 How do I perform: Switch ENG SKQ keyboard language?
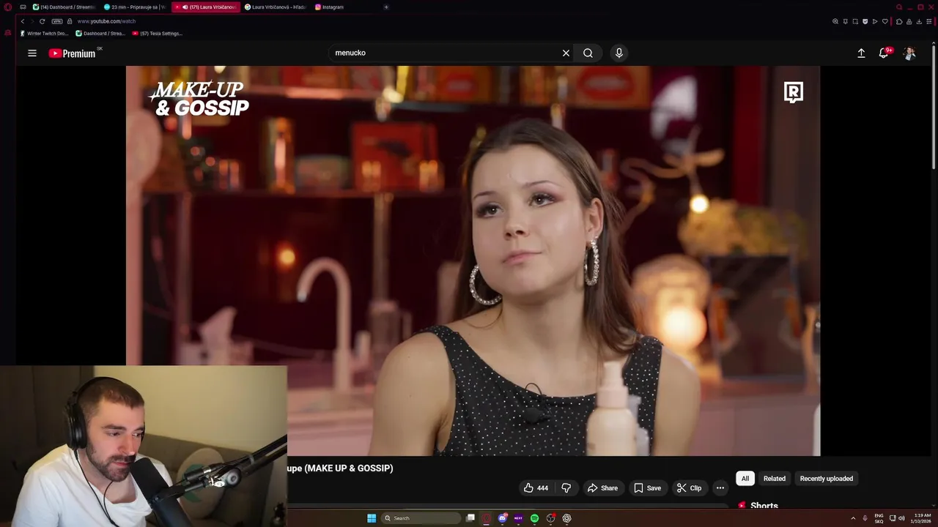pos(879,518)
